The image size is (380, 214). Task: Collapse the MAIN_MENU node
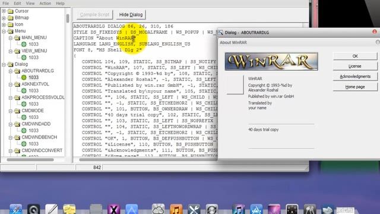11,38
